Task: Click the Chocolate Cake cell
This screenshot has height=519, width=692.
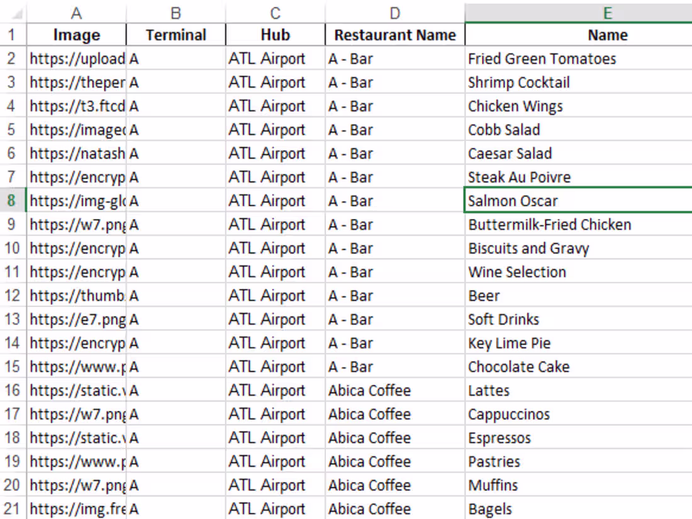Action: [x=519, y=366]
